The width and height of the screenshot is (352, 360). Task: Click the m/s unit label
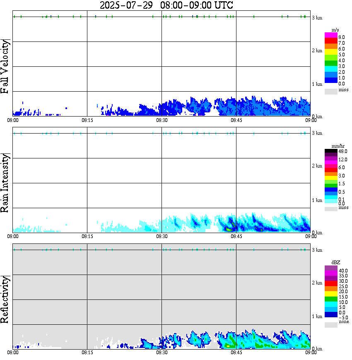coord(335,30)
